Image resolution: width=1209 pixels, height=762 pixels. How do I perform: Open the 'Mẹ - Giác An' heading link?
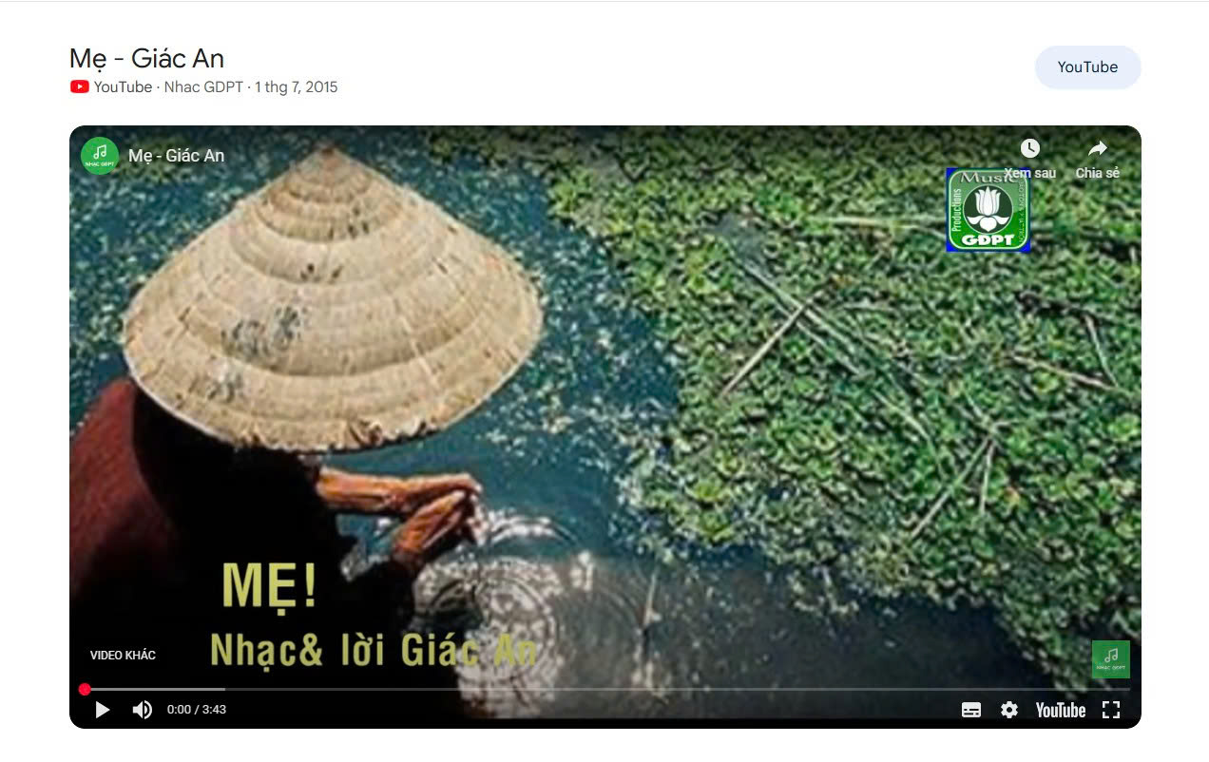[x=146, y=58]
